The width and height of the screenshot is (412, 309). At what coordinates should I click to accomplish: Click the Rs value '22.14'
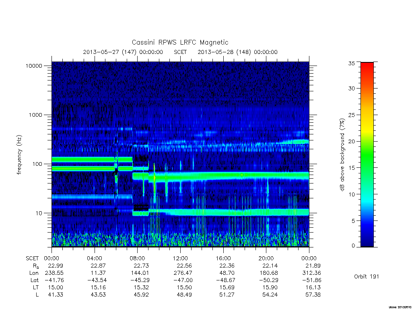point(270,266)
